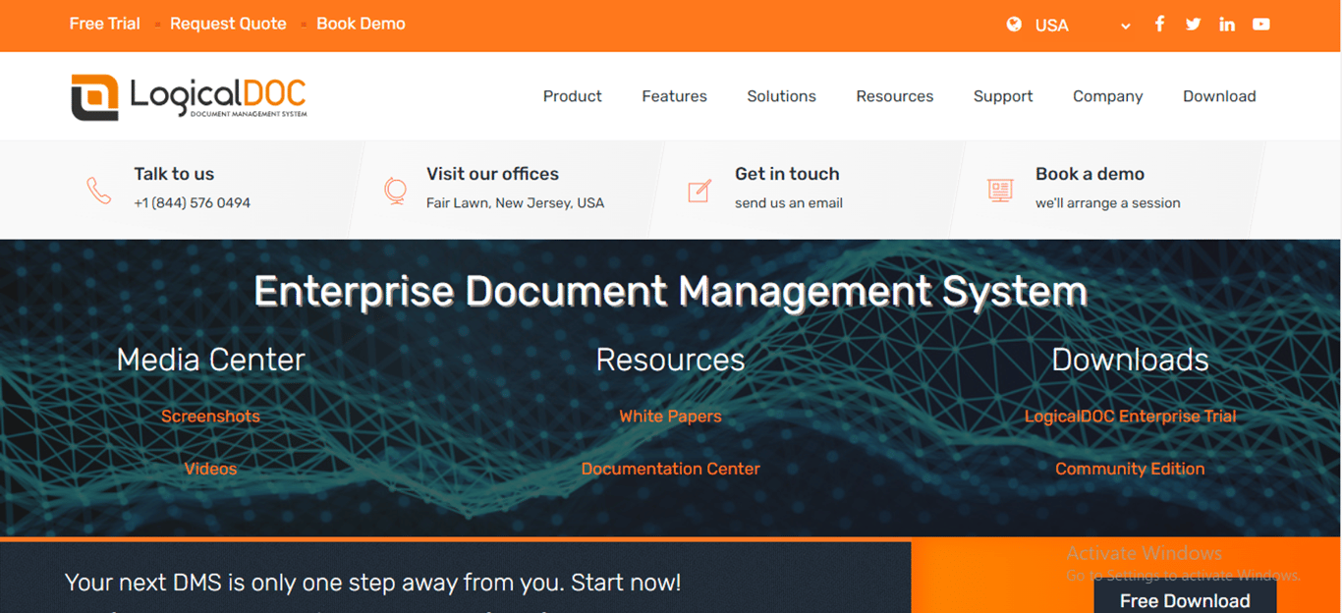Open the Support menu

pos(1003,96)
